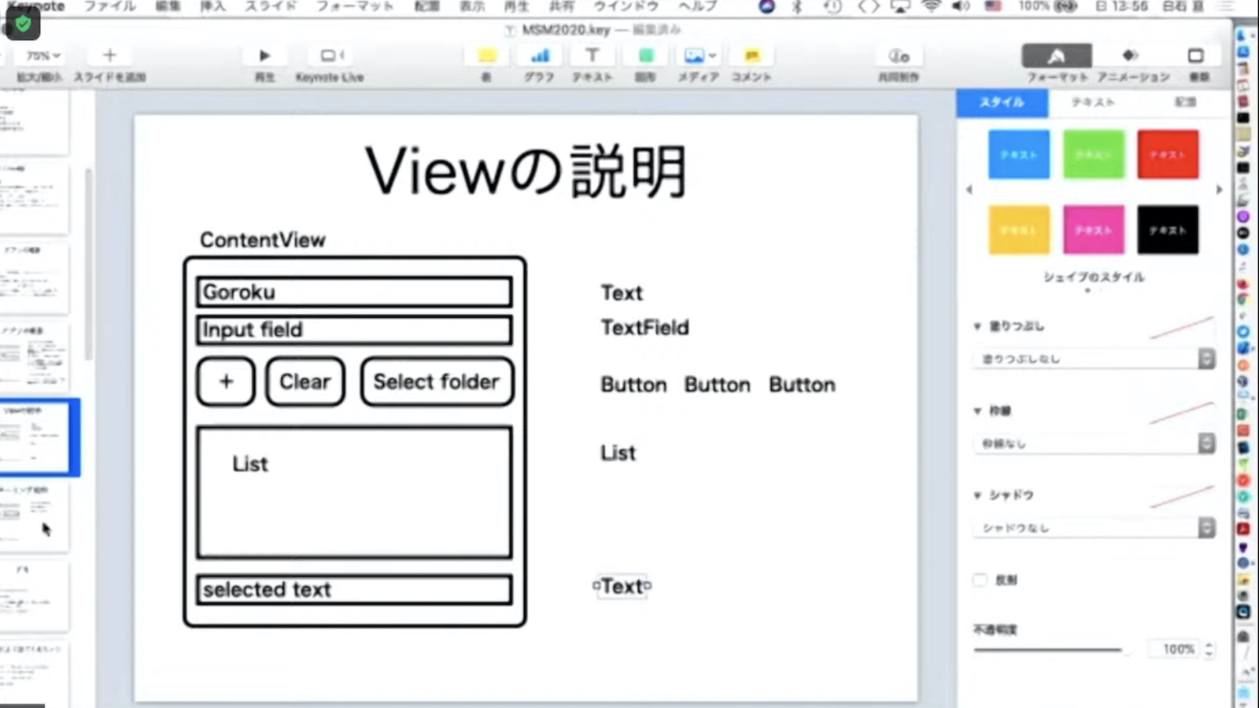Open the ファイル menu in menu bar

[109, 6]
